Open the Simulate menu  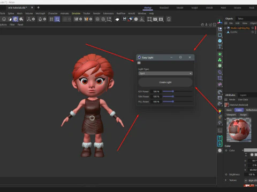pyautogui.click(x=76, y=13)
